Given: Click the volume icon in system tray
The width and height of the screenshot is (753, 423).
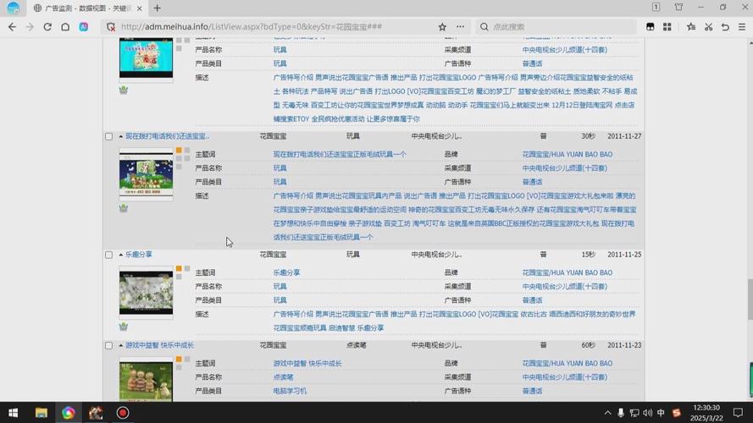Looking at the screenshot, I should (x=648, y=413).
